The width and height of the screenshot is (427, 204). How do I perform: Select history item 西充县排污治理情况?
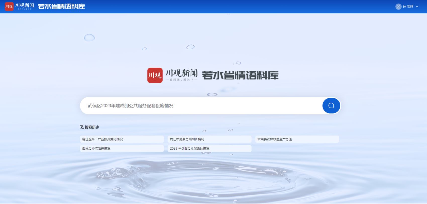click(96, 148)
